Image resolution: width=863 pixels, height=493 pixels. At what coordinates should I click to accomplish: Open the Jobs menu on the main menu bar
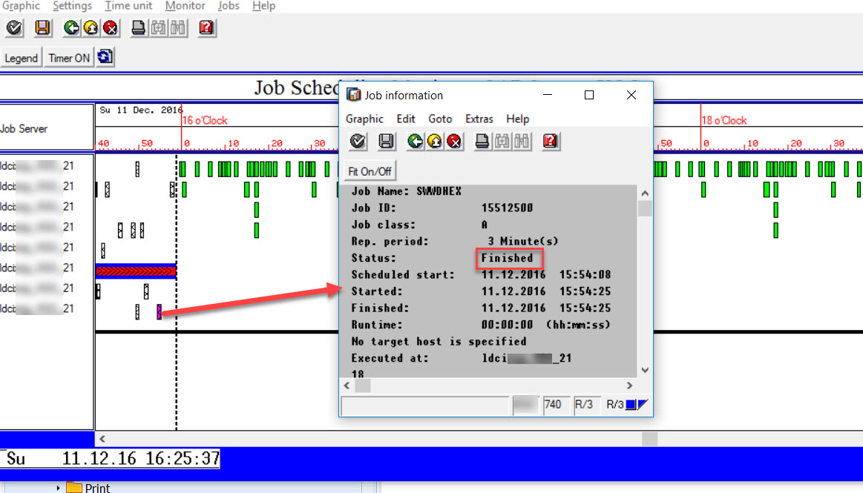(x=228, y=6)
